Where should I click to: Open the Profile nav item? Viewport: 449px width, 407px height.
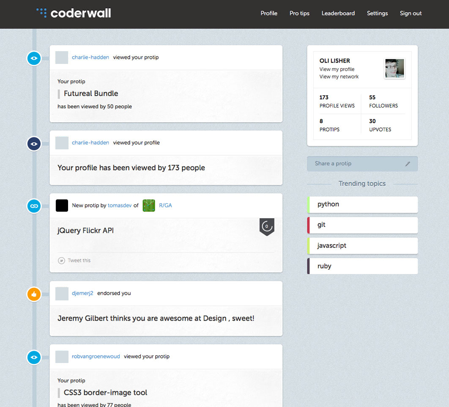point(269,13)
